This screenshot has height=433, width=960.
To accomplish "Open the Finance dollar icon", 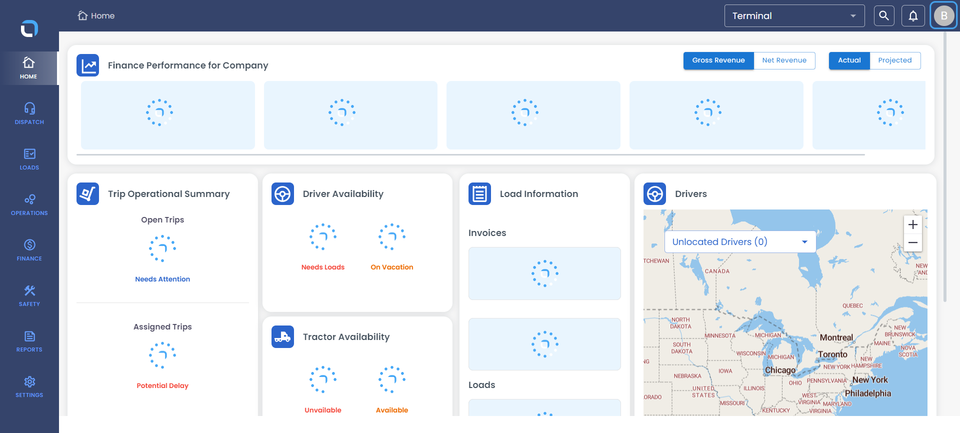I will [29, 245].
